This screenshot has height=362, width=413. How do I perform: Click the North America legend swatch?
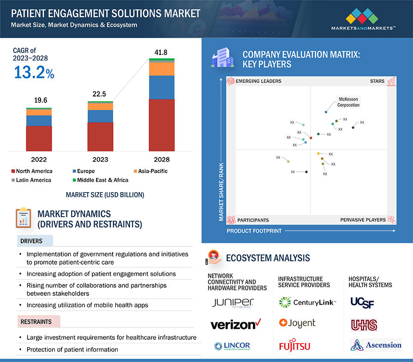pyautogui.click(x=12, y=171)
